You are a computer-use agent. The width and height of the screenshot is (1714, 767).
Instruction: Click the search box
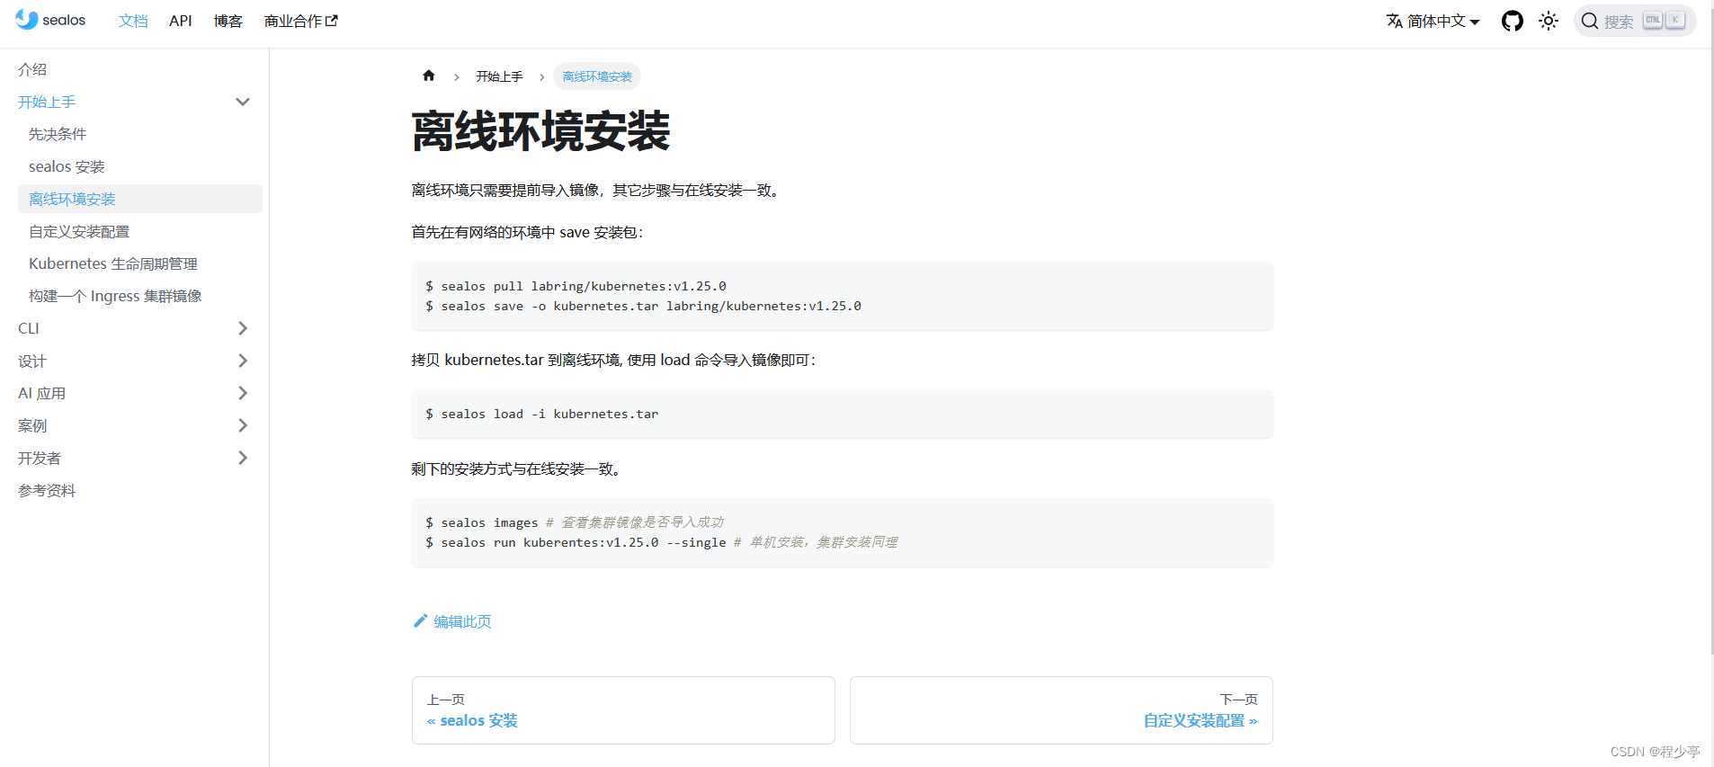pyautogui.click(x=1635, y=21)
